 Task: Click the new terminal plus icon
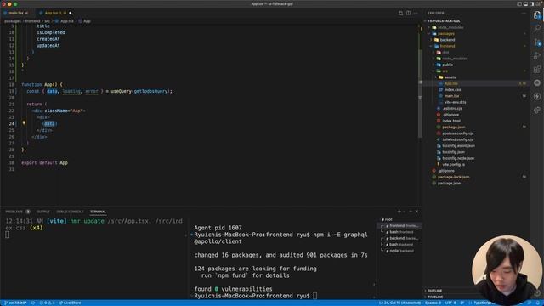coord(399,212)
